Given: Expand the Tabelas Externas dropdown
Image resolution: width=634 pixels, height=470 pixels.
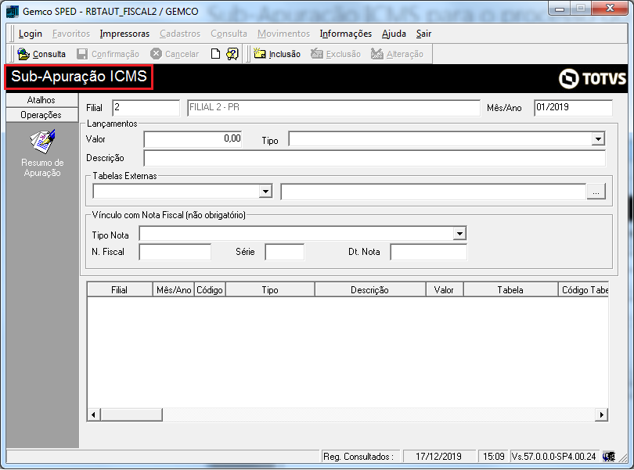Looking at the screenshot, I should click(x=265, y=191).
